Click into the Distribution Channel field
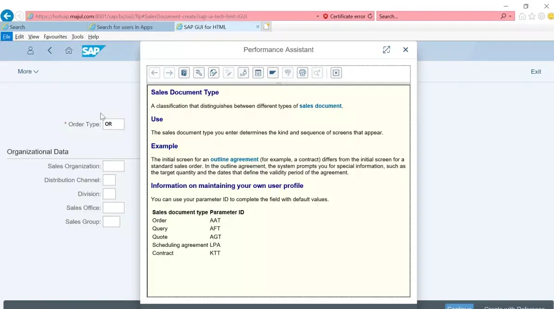Viewport: 554px width, 309px height. point(109,180)
